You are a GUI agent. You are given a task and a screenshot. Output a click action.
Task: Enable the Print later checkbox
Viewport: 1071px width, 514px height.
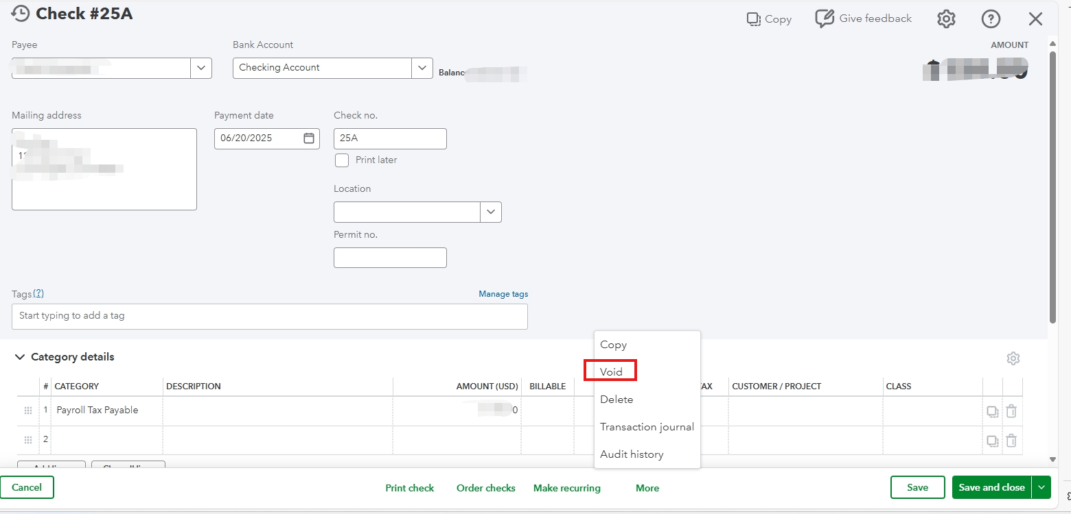(342, 160)
